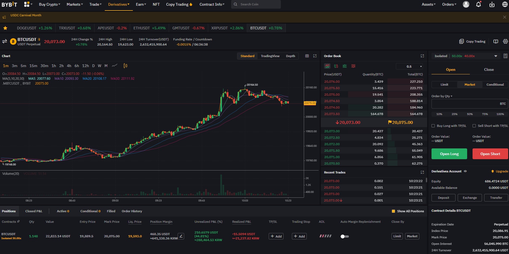Open notifications bell icon

pos(478,4)
